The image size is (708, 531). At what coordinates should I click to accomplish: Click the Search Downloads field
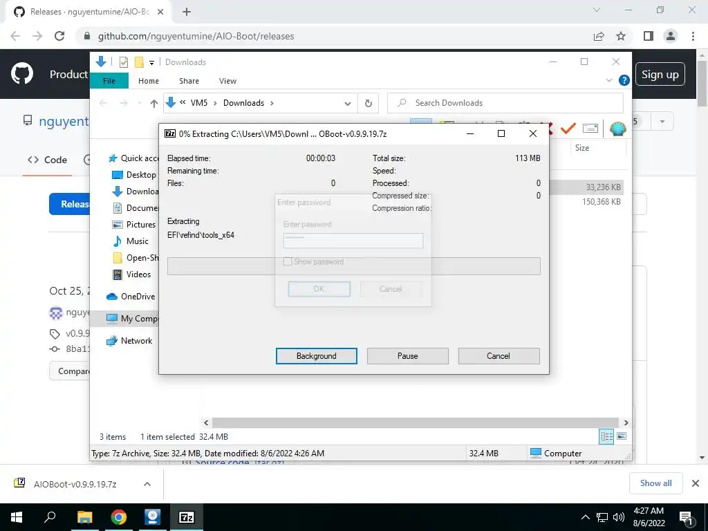click(x=505, y=103)
